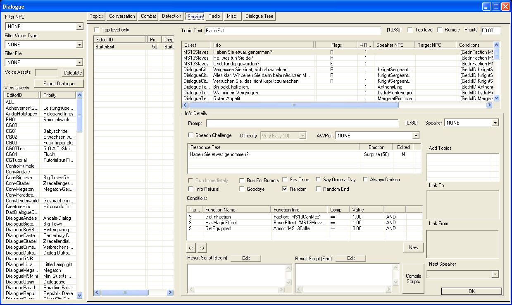This screenshot has width=512, height=305.
Task: Click the Voice Assets field
Action: pyautogui.click(x=46, y=72)
